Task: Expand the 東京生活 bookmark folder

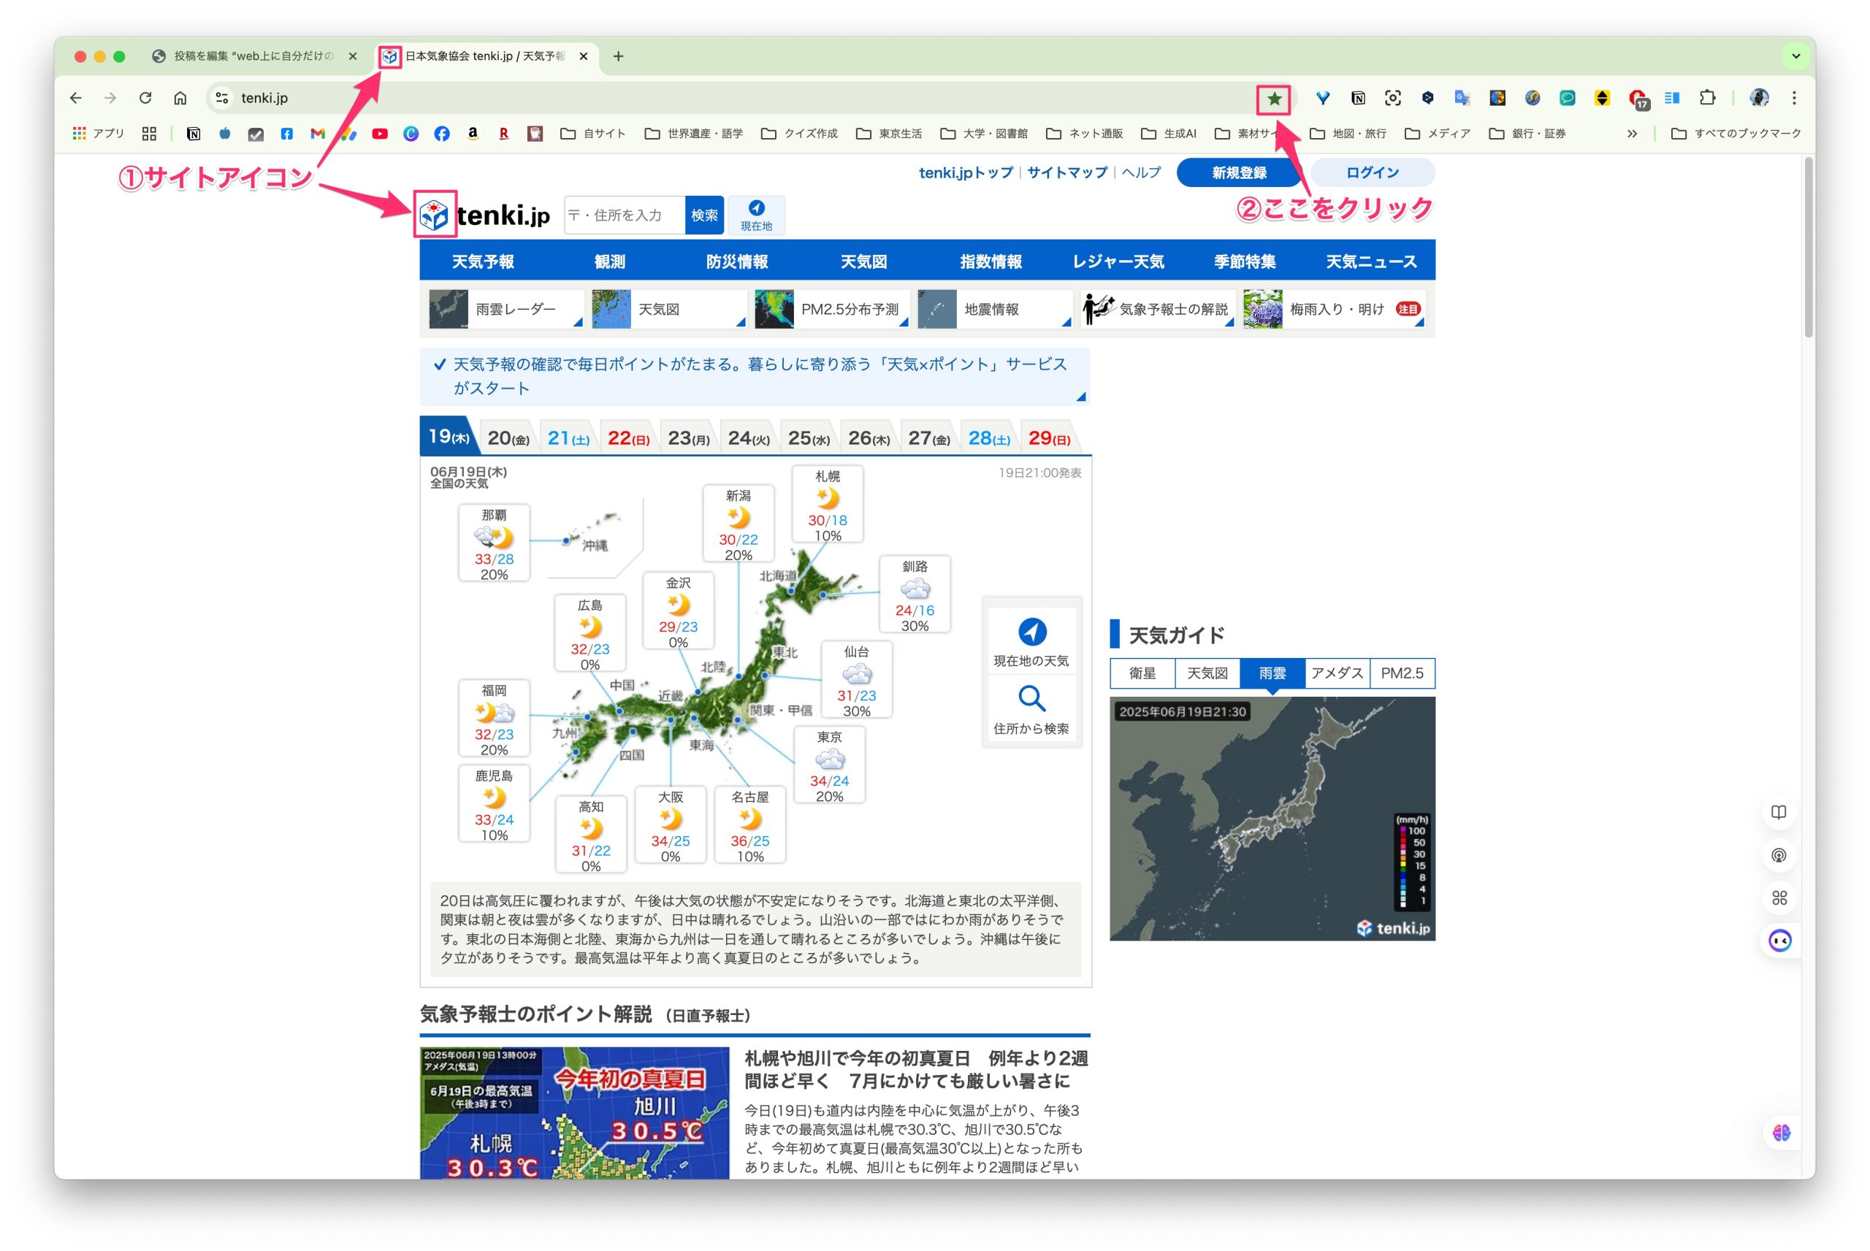Action: 889,134
